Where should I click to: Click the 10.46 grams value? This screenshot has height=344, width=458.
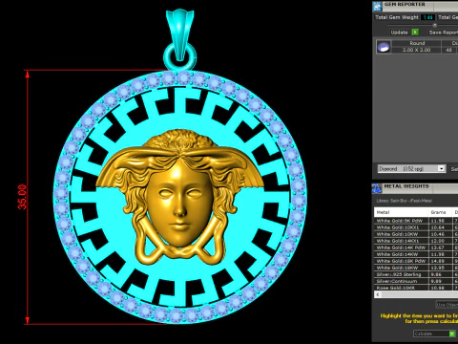[438, 234]
